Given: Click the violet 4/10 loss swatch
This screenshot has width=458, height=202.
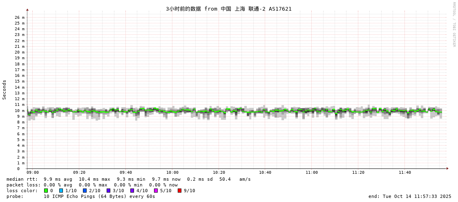Looking at the screenshot, I should coord(132,191).
